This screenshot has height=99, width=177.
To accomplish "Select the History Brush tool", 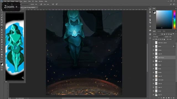I will point(2,32).
